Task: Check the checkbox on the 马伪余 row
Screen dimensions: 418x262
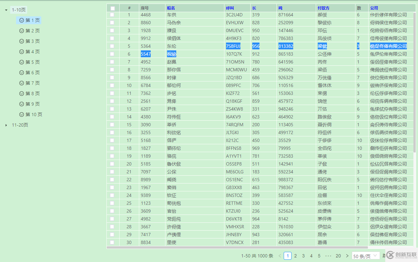Action: click(x=113, y=23)
